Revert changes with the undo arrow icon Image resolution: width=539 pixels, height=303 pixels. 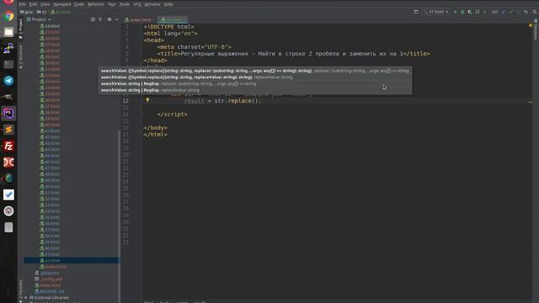coord(526,12)
